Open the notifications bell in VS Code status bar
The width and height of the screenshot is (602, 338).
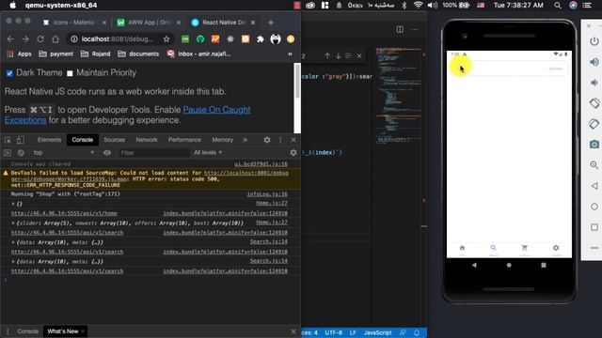tap(417, 332)
